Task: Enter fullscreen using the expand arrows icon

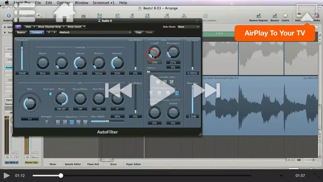Action: (x=316, y=175)
